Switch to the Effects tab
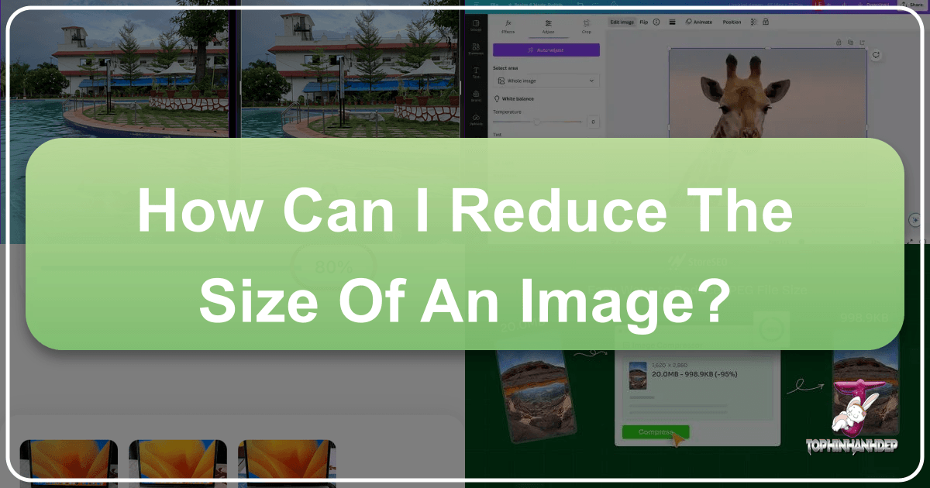Viewport: 930px width, 488px height. (x=508, y=27)
